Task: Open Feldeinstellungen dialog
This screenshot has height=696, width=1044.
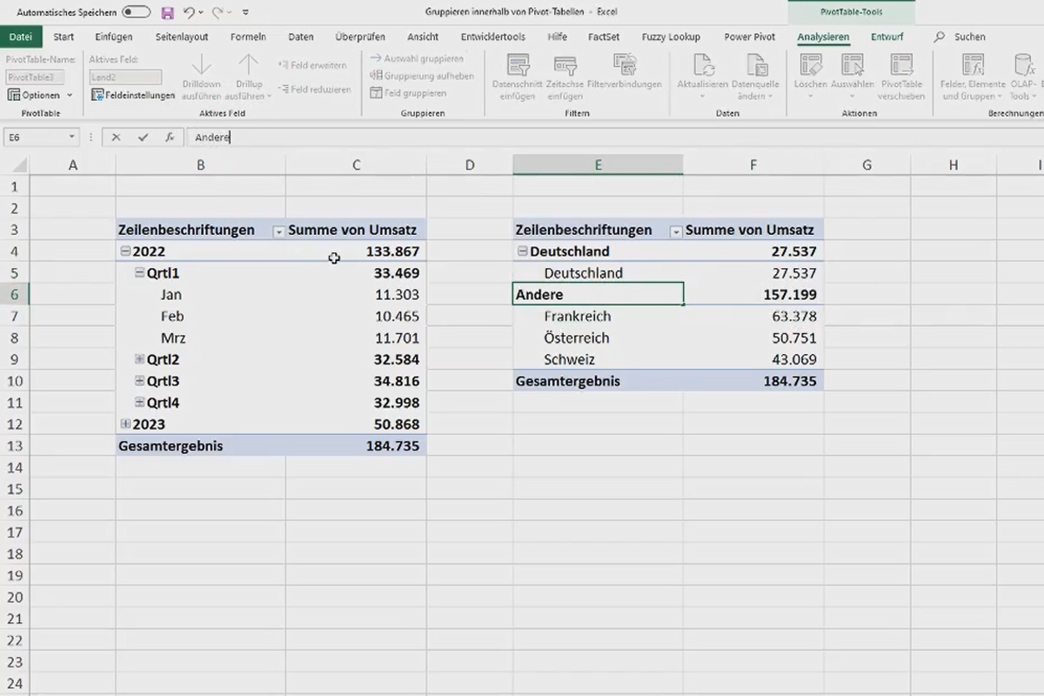Action: click(x=133, y=95)
